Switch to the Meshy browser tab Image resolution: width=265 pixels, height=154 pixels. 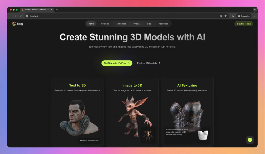point(36,9)
